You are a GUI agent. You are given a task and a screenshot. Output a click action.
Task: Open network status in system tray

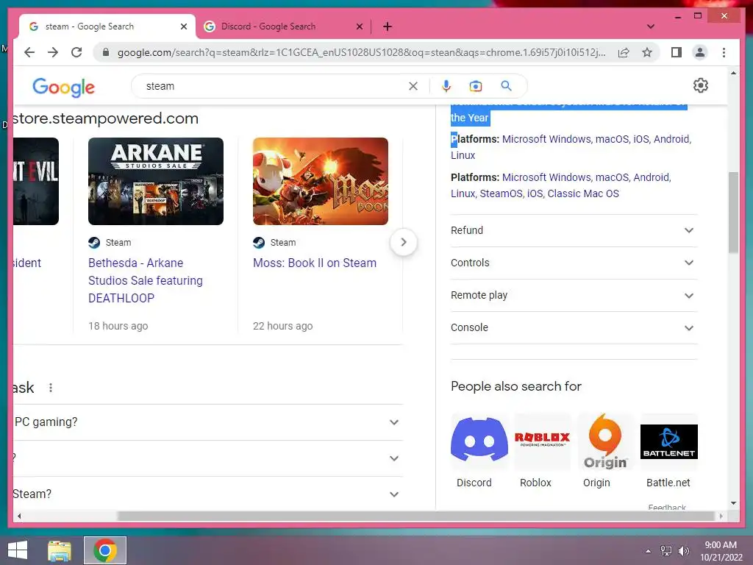pyautogui.click(x=666, y=551)
